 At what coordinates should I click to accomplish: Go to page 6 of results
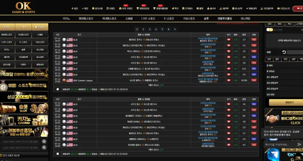pyautogui.click(x=168, y=29)
